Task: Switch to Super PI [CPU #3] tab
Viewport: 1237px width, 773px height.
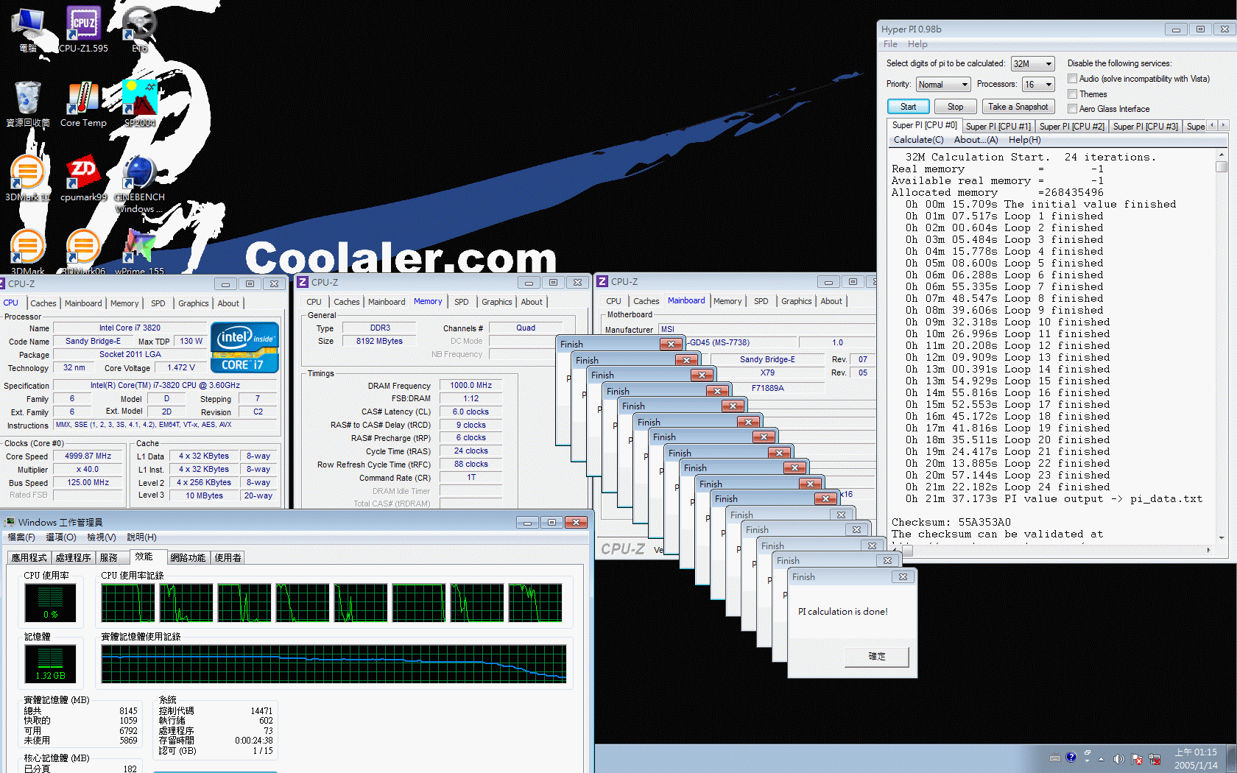Action: 1145,127
